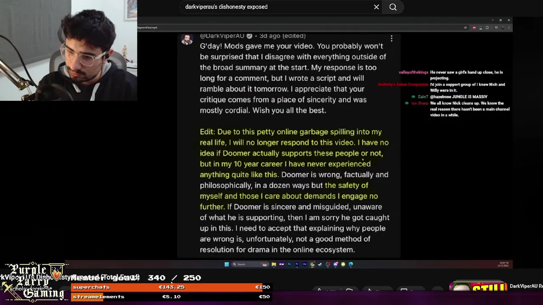Maximize the inner browser window
Viewport: 543px width, 305px height.
tap(501, 20)
